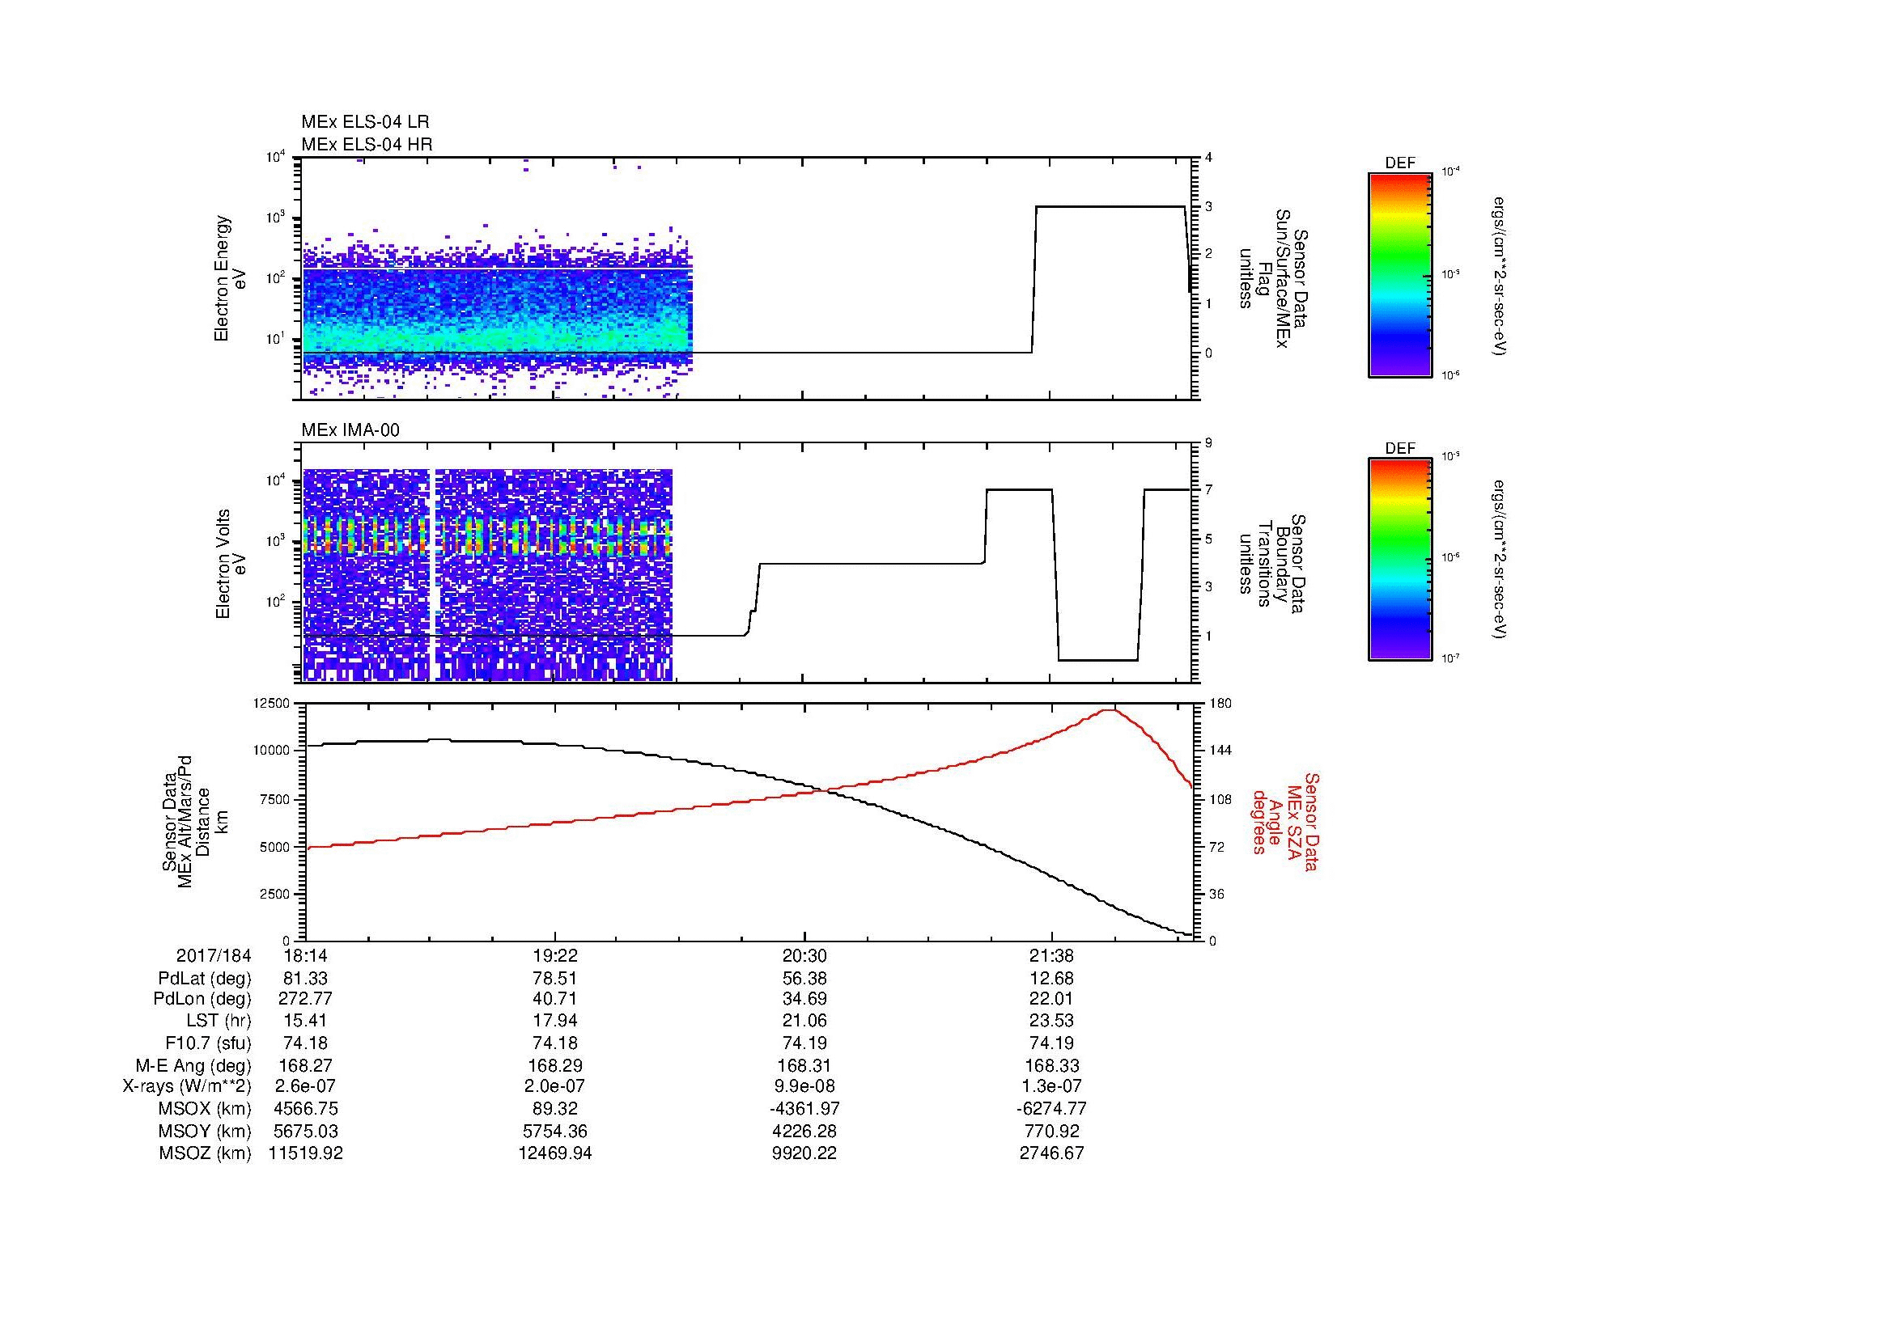This screenshot has height=1337, width=1893.
Task: Click the M-E Ang value 168.33
Action: coord(1052,1065)
